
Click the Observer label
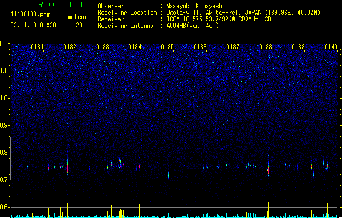tap(111, 6)
